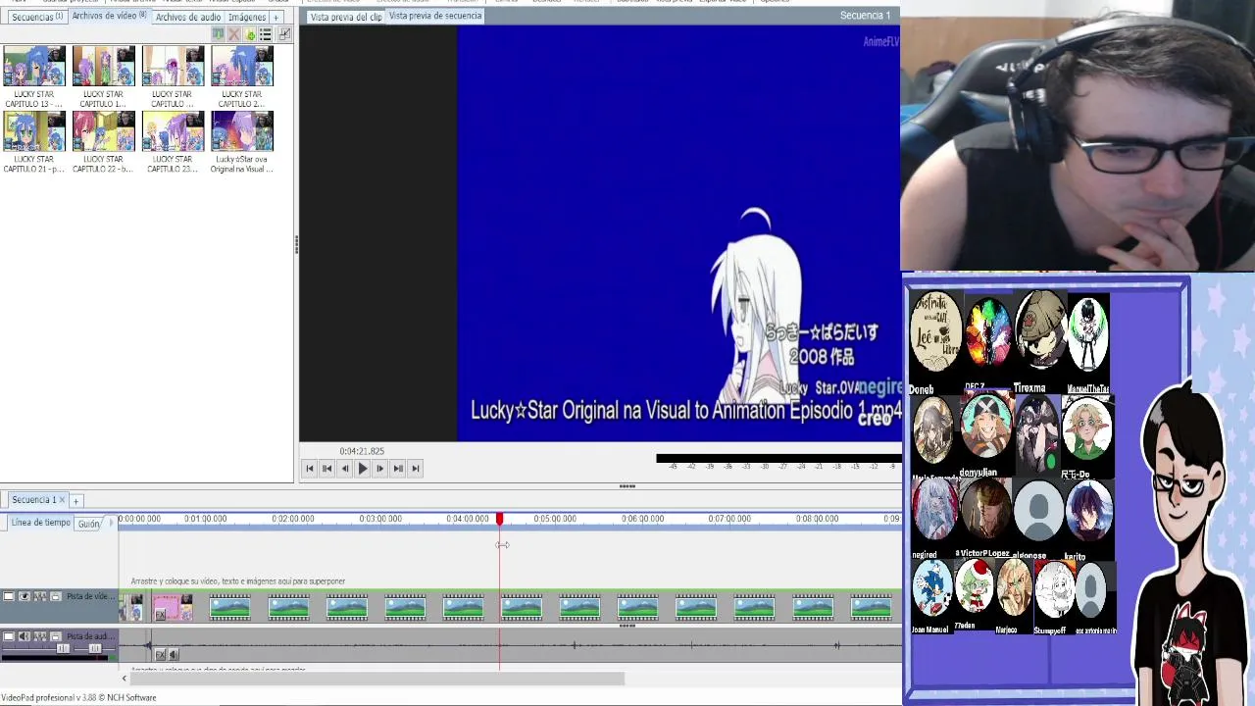1255x706 pixels.
Task: Toggle audio track lock icon
Action: click(56, 636)
